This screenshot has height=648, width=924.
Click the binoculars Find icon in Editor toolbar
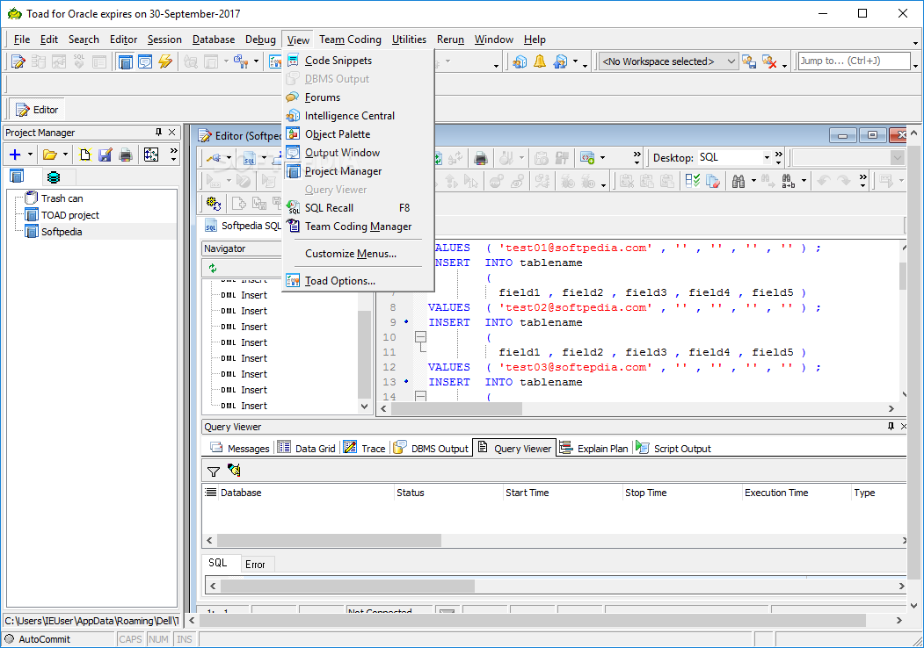(738, 181)
